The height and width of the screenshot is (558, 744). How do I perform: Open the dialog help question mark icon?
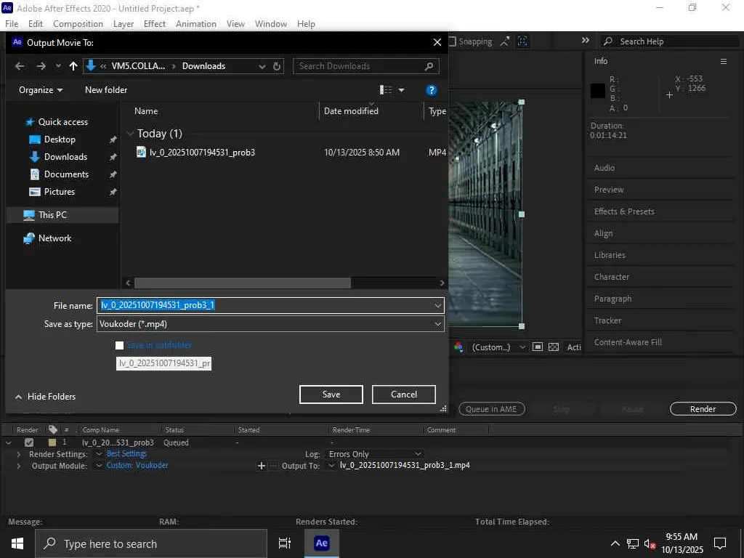[x=432, y=90]
